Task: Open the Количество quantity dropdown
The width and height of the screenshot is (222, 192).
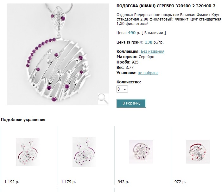Action: 122,89
